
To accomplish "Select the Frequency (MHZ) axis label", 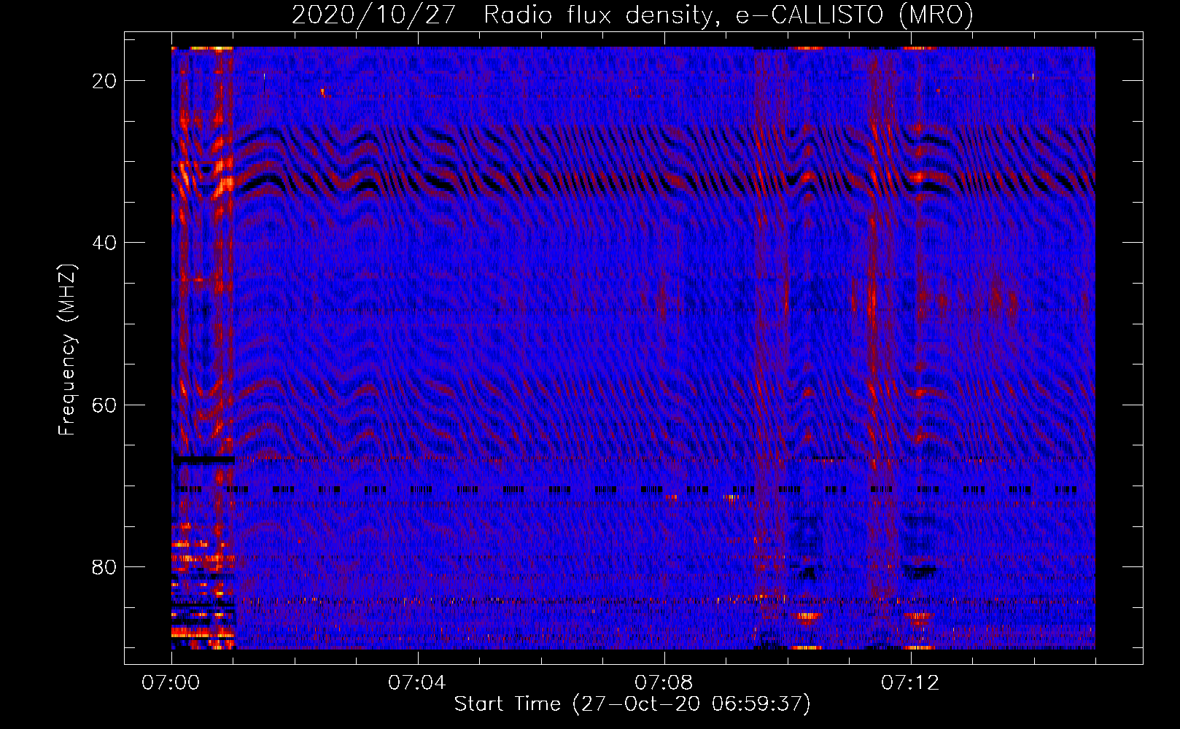I will [x=67, y=350].
